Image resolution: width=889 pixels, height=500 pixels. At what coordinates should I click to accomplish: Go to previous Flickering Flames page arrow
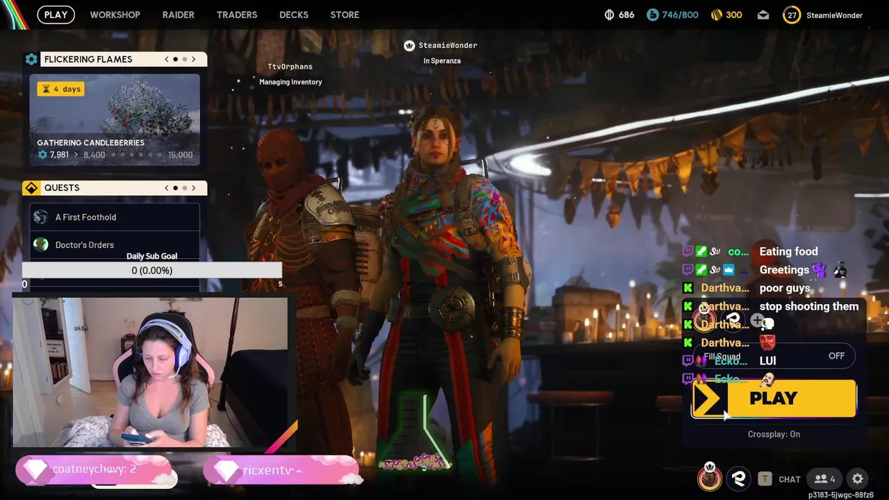tap(167, 59)
